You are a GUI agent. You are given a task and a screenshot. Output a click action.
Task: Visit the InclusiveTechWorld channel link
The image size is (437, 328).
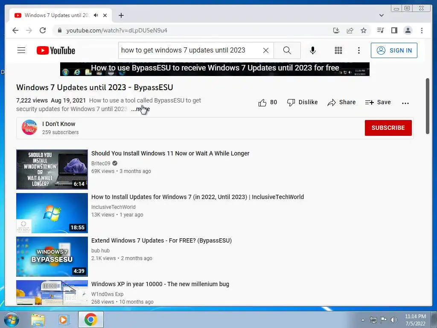click(x=114, y=207)
